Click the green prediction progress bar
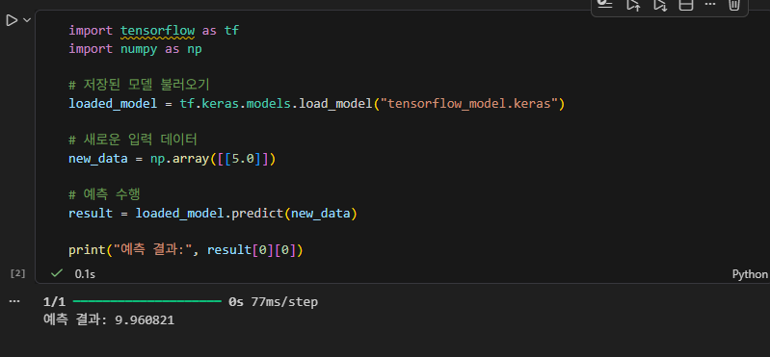The height and width of the screenshot is (357, 770). pos(147,301)
